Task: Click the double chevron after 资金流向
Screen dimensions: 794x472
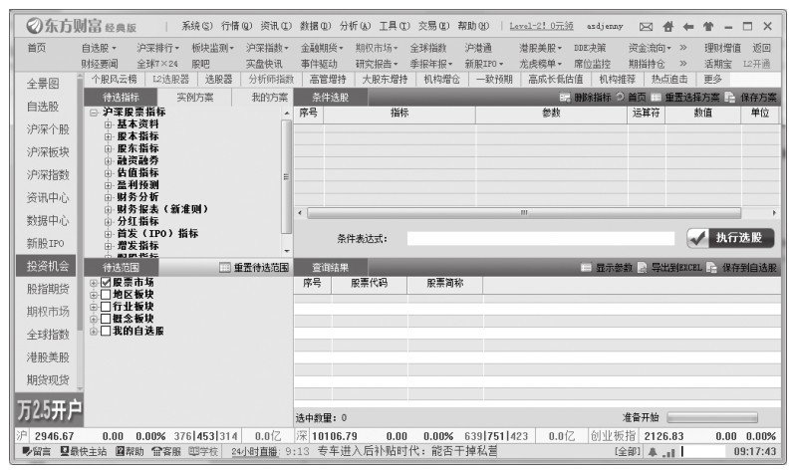Action: click(683, 48)
